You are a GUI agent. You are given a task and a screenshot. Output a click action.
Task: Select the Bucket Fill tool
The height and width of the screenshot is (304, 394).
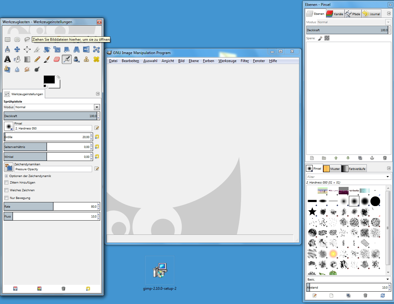click(x=17, y=59)
